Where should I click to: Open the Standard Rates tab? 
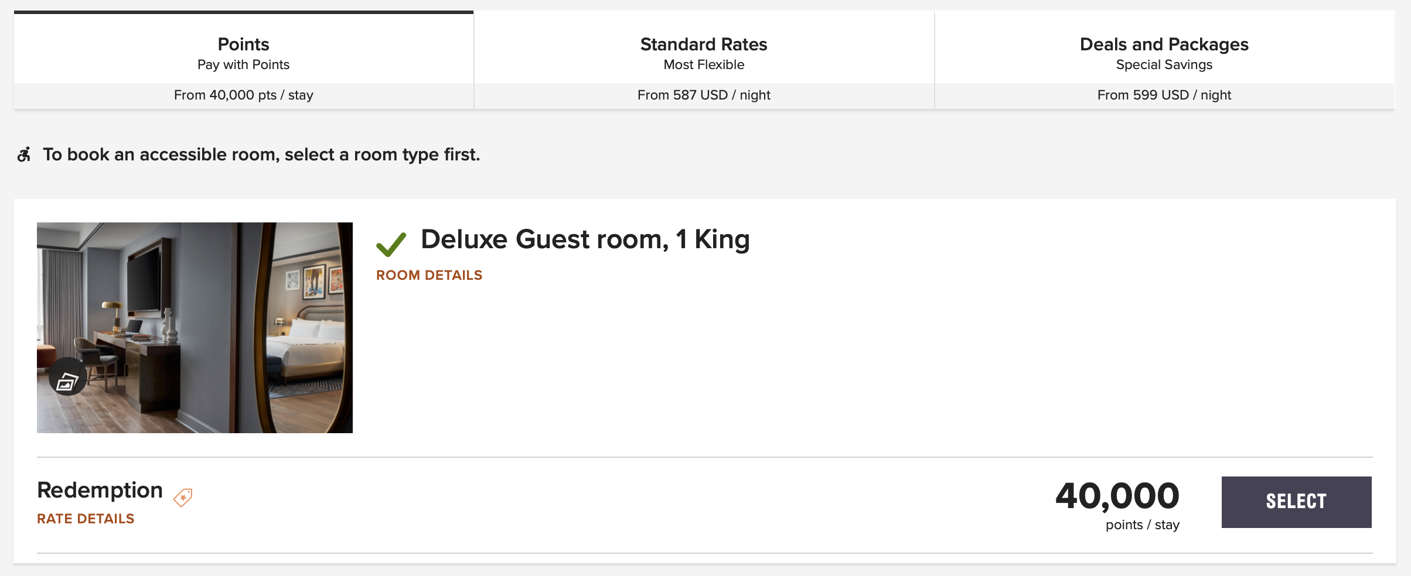pyautogui.click(x=704, y=60)
